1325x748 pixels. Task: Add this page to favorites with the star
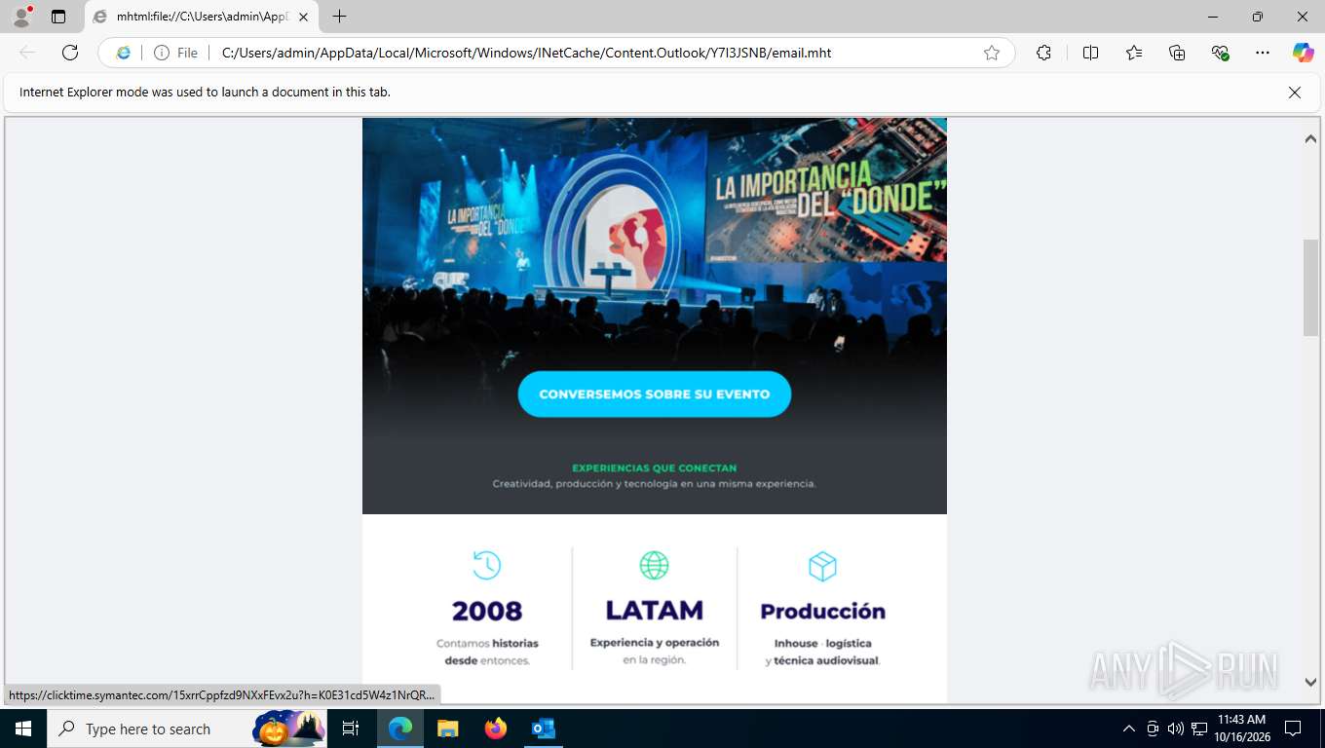[992, 53]
